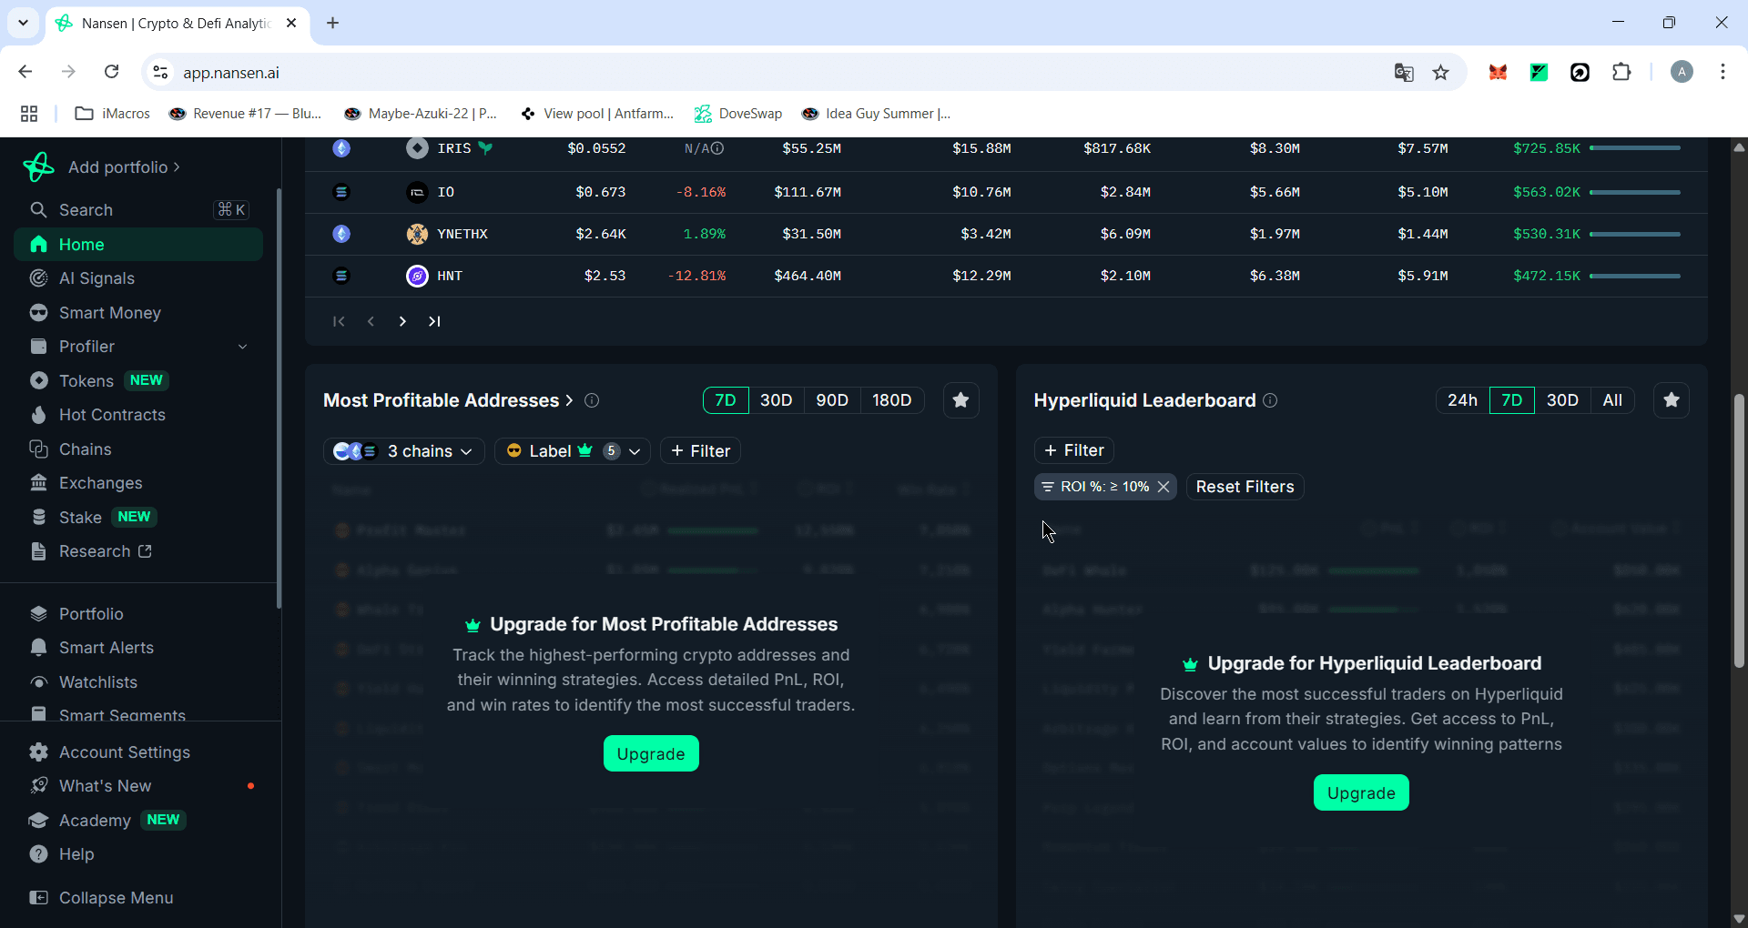Viewport: 1748px width, 928px height.
Task: Collapse the sidebar menu
Action: [138, 898]
